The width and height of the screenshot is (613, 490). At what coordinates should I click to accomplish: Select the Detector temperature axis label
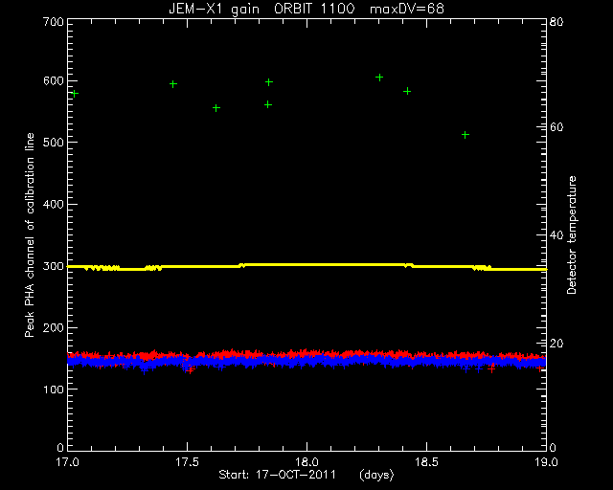pyautogui.click(x=571, y=234)
